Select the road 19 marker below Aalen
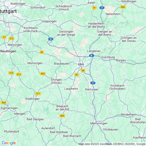Image resolution: width=146 pixels, height=146 pixels. (94, 8)
